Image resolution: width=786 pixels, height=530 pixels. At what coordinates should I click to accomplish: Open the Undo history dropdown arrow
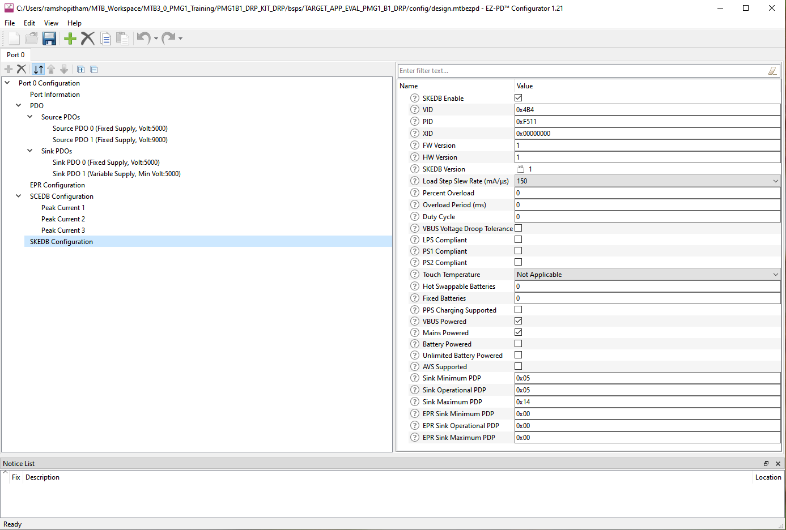click(x=156, y=39)
